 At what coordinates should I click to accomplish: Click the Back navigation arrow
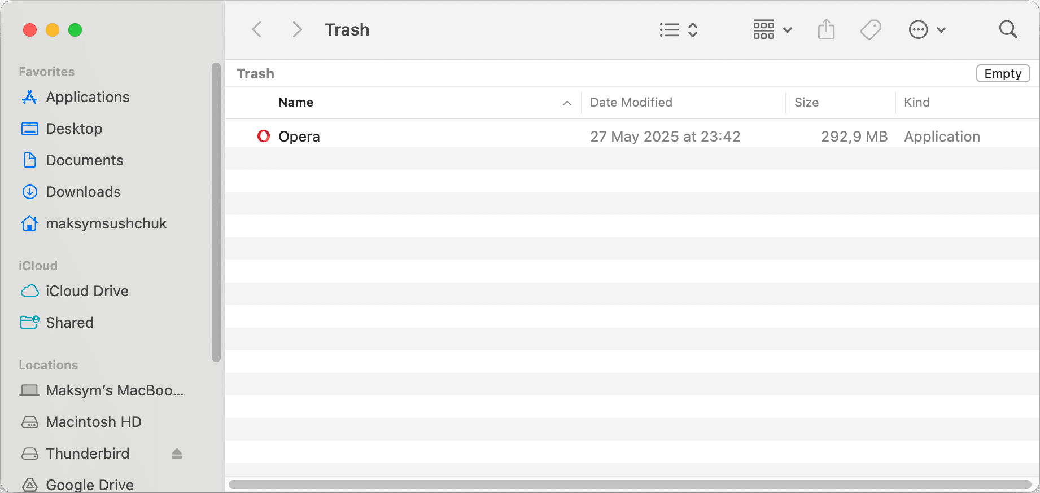(257, 29)
